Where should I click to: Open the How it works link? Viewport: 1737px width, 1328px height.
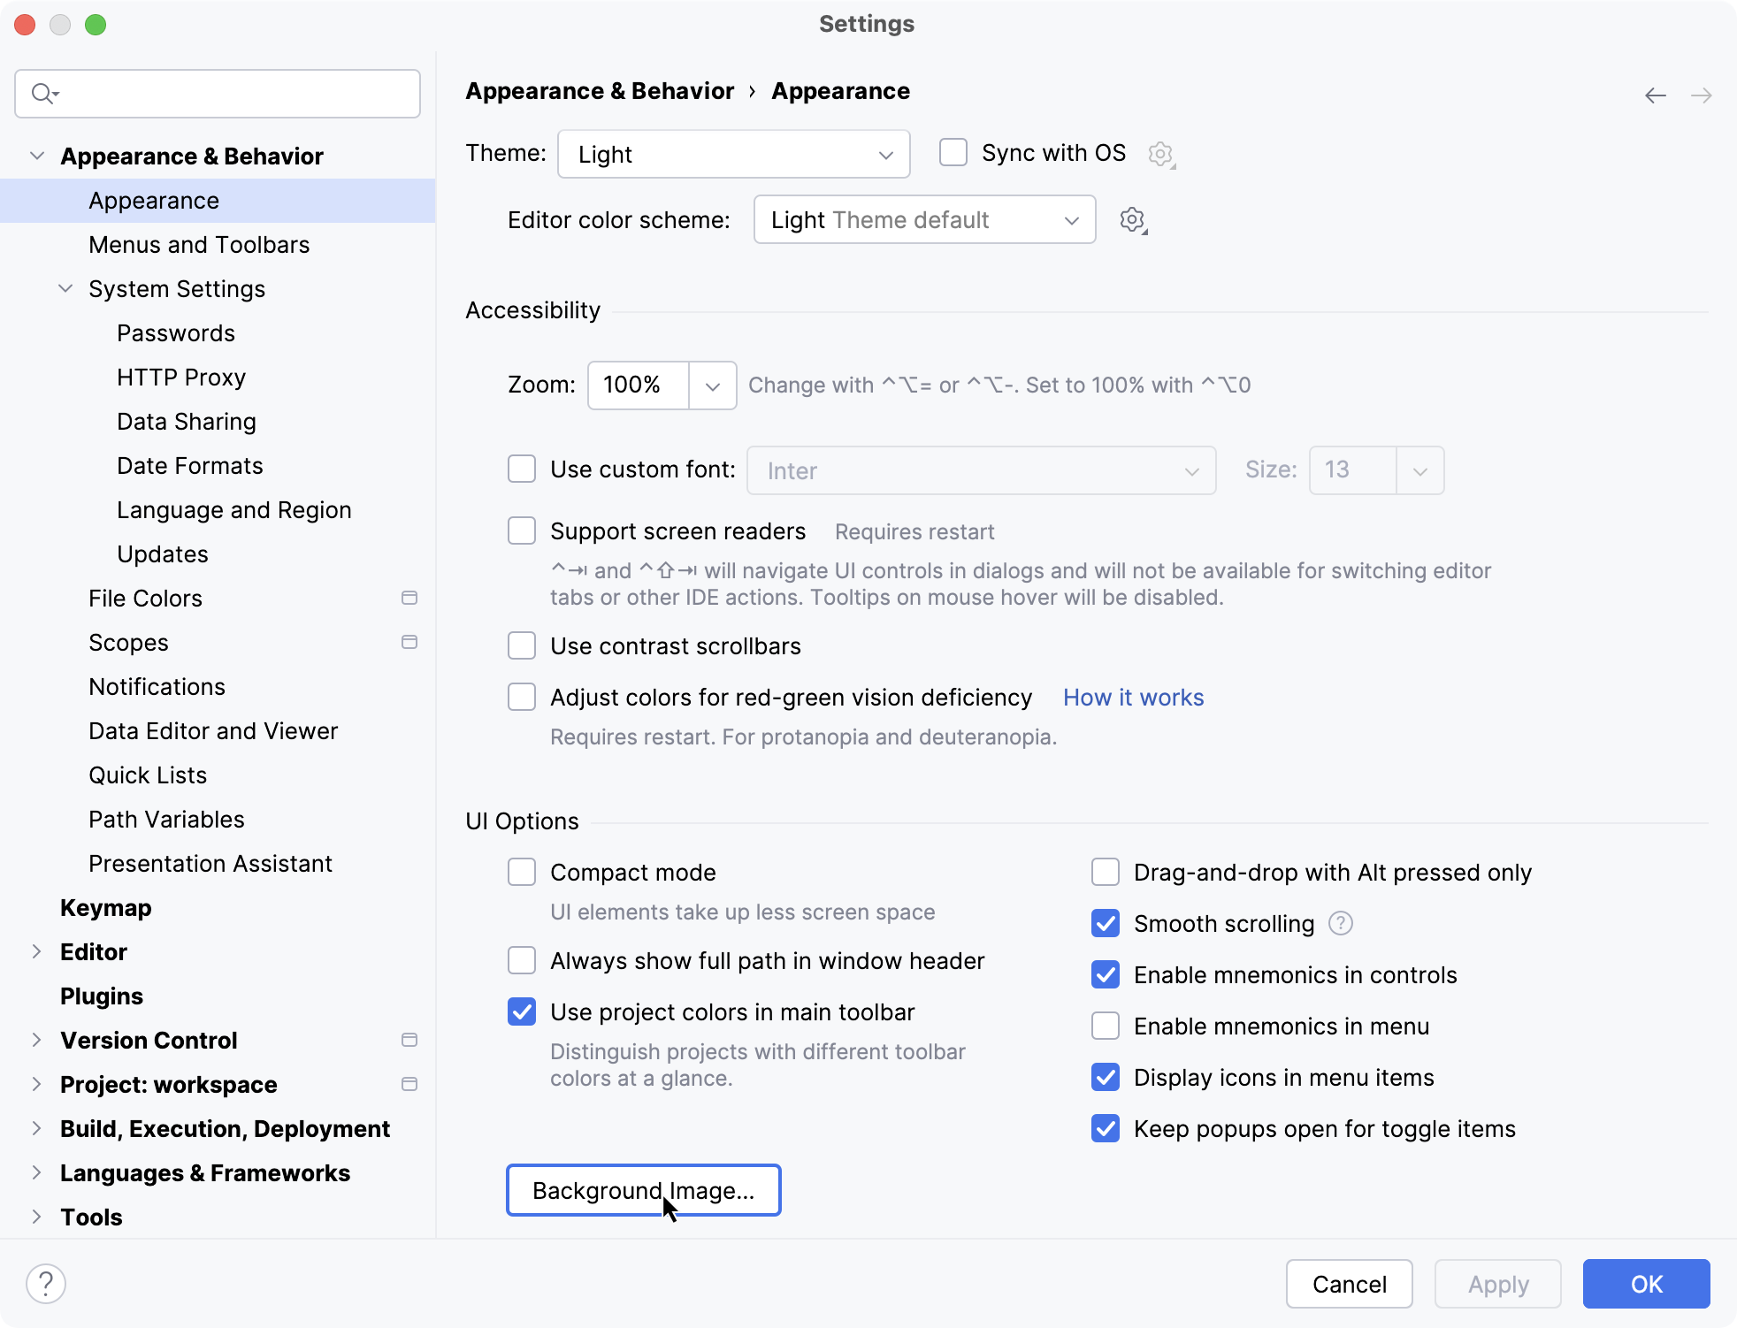point(1133,697)
